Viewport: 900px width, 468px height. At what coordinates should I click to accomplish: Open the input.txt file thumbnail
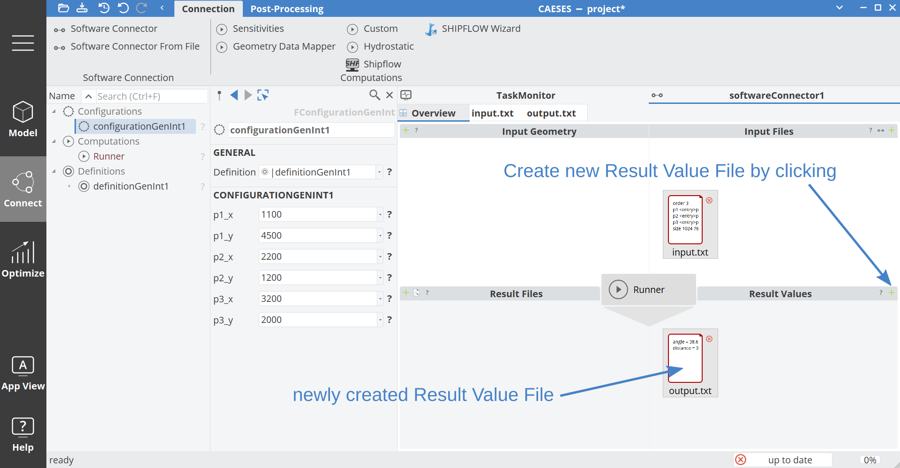point(685,219)
